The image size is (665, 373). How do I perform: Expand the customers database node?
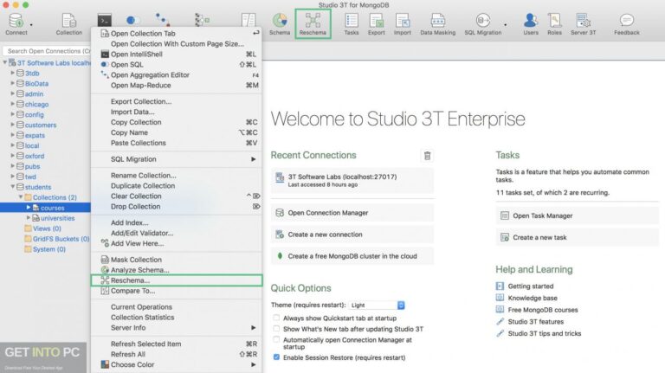tap(13, 125)
